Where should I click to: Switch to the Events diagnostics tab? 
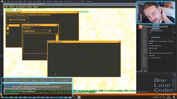tap(156, 41)
